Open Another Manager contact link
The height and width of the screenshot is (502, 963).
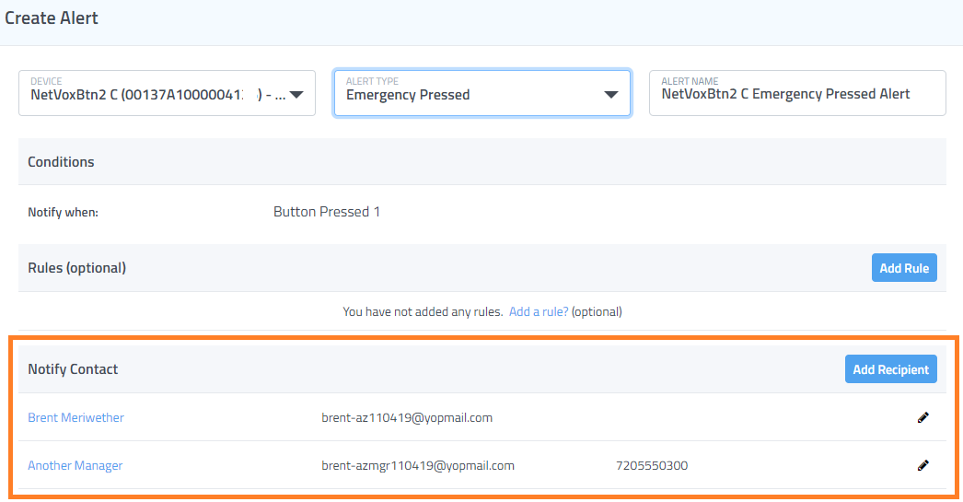pyautogui.click(x=75, y=466)
